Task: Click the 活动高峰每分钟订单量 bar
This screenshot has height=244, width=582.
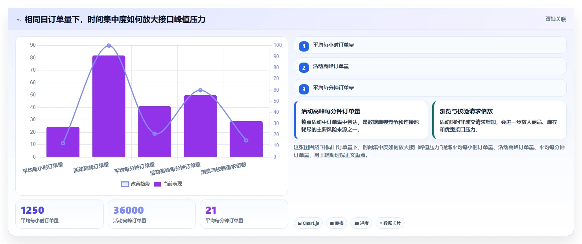Action: (200, 126)
